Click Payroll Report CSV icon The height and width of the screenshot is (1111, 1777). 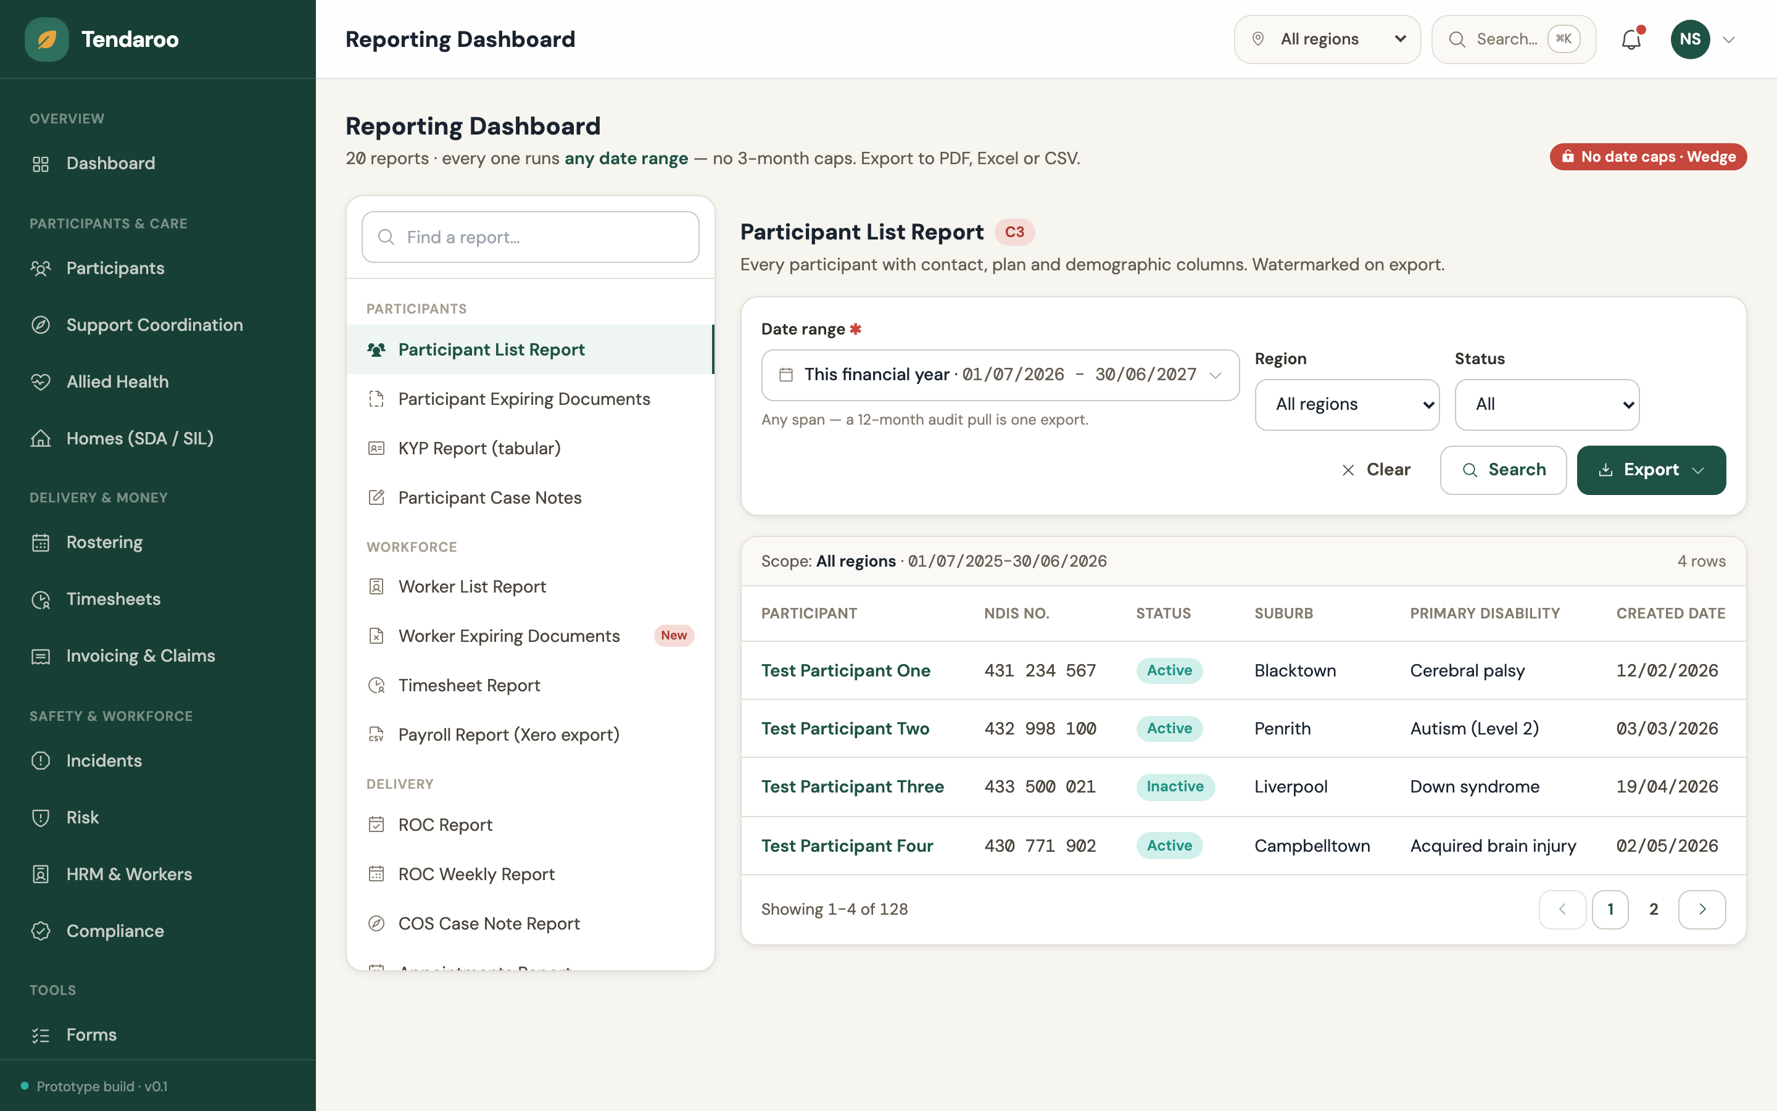376,734
